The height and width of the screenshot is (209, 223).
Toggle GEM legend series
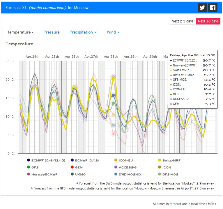[x=77, y=167]
